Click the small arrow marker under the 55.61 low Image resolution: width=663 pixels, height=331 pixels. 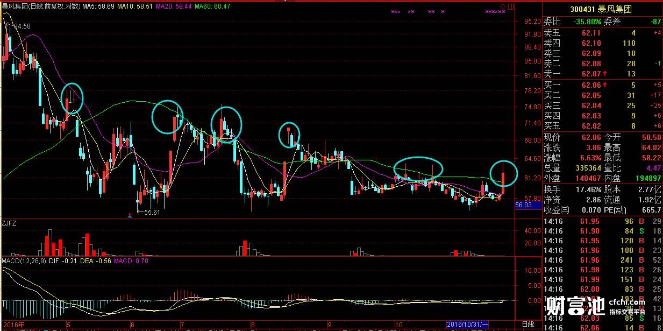tap(130, 215)
